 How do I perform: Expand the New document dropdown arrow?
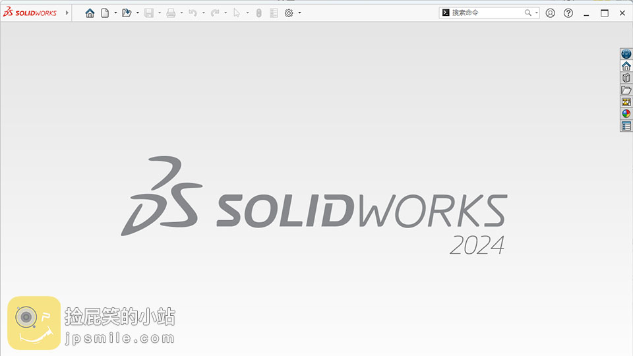tap(115, 13)
